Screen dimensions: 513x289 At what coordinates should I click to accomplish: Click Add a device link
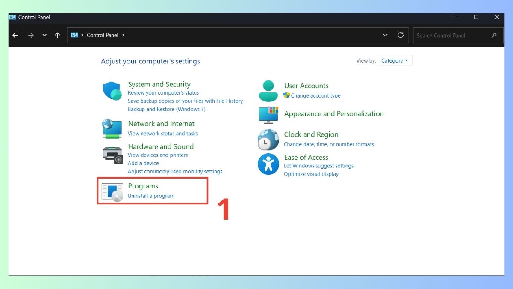(143, 163)
